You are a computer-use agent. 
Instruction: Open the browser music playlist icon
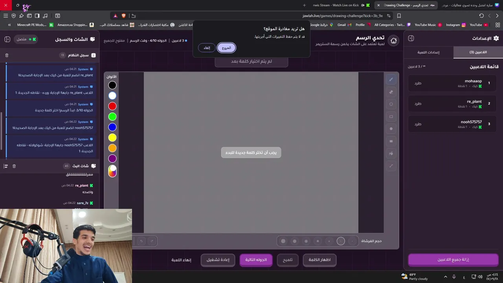tap(45, 16)
